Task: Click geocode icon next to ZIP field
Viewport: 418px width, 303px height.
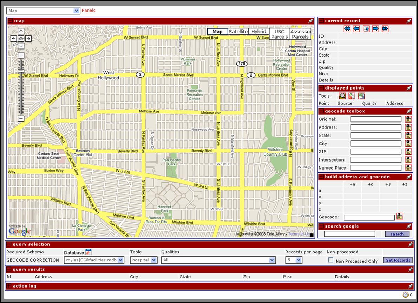Action: [408, 152]
